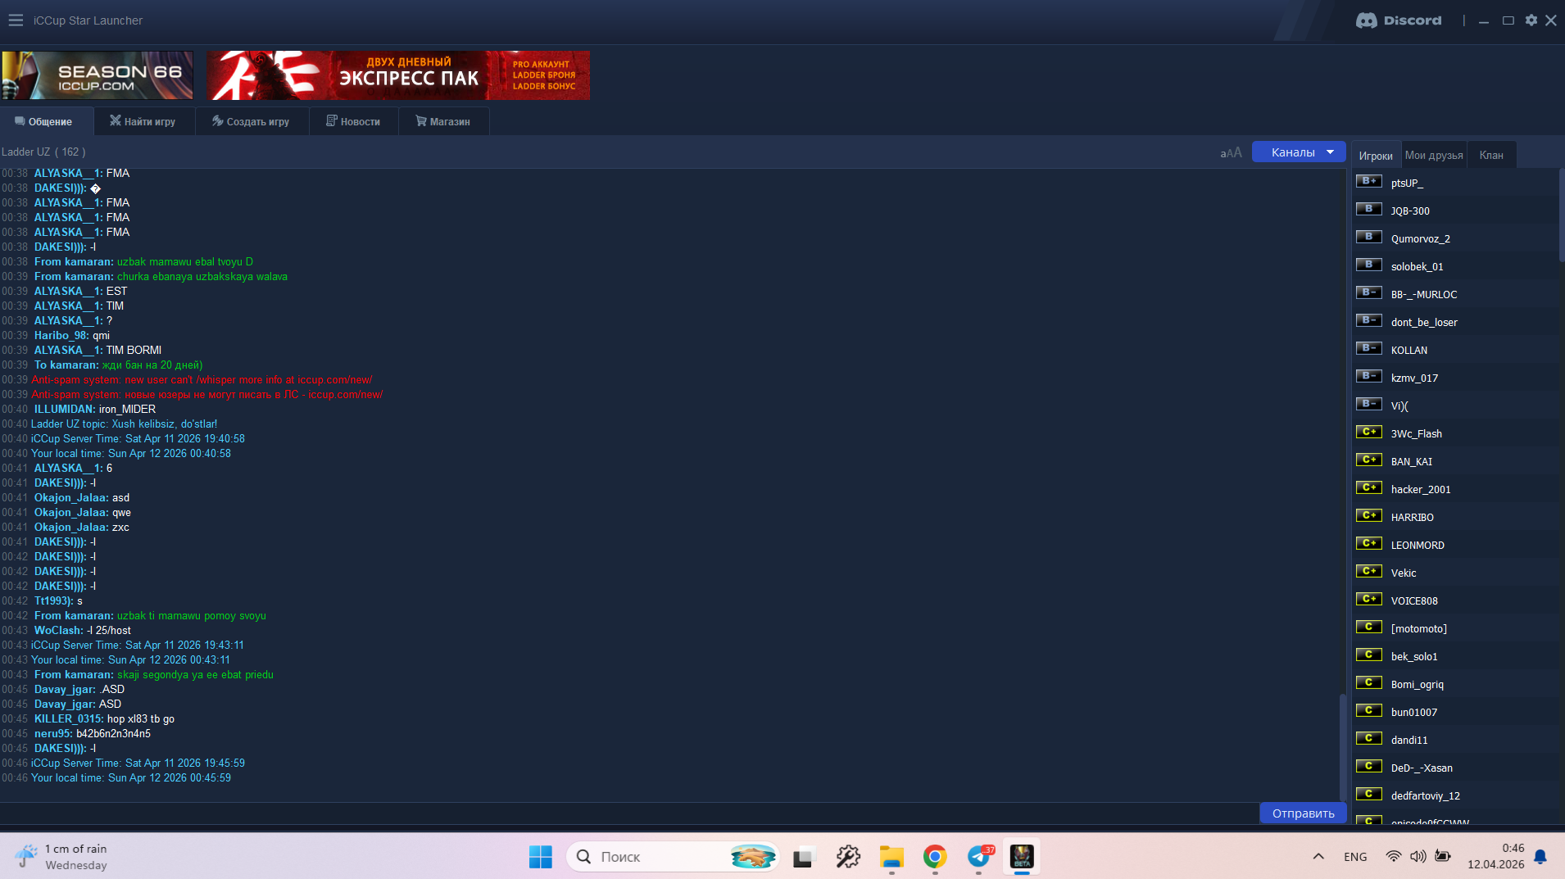Open the Новости news tab
The width and height of the screenshot is (1565, 879).
point(354,121)
